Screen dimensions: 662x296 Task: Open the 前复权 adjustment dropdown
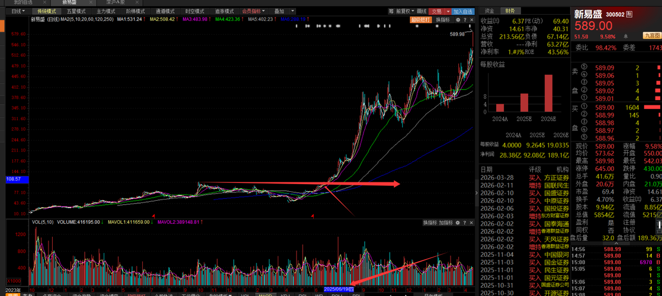pyautogui.click(x=405, y=11)
